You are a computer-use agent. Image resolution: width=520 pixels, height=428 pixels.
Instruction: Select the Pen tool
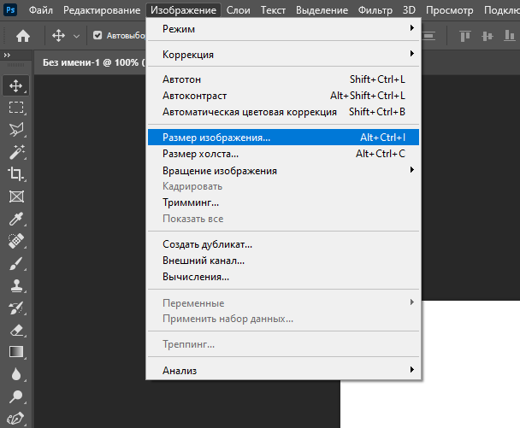pos(16,419)
